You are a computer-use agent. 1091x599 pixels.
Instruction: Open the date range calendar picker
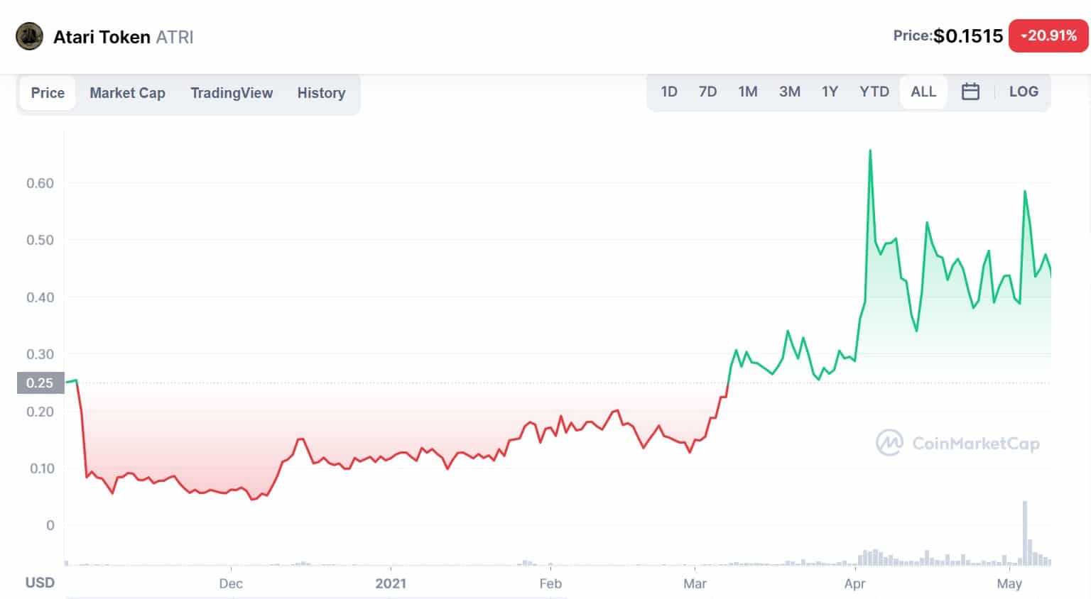tap(970, 92)
